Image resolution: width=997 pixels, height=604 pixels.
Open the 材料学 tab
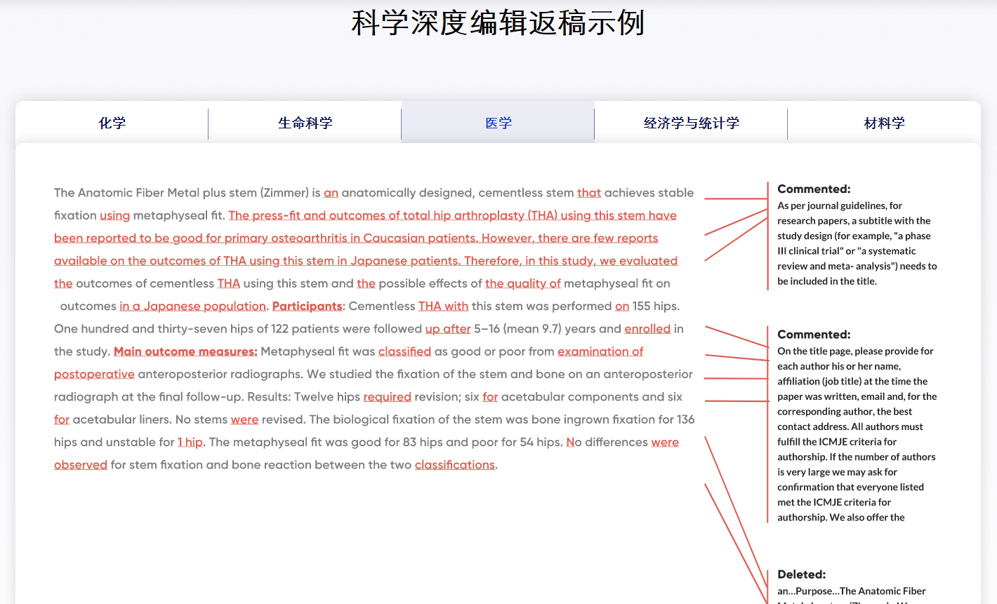click(884, 123)
